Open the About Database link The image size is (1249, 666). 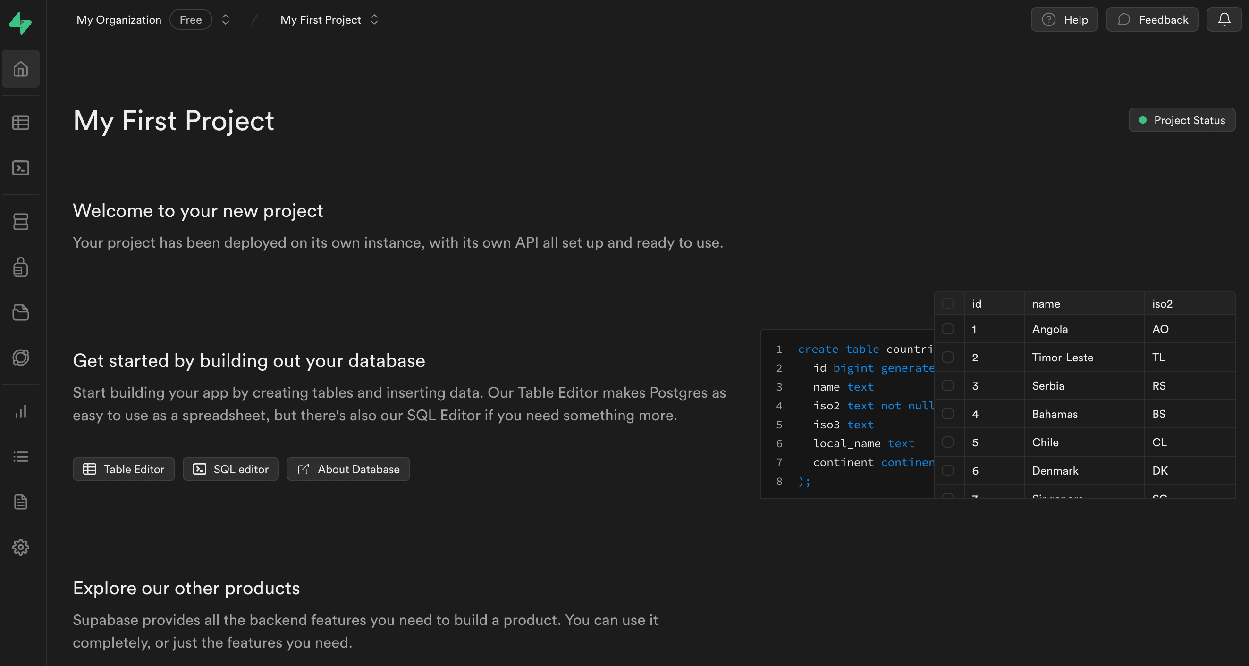(x=348, y=469)
